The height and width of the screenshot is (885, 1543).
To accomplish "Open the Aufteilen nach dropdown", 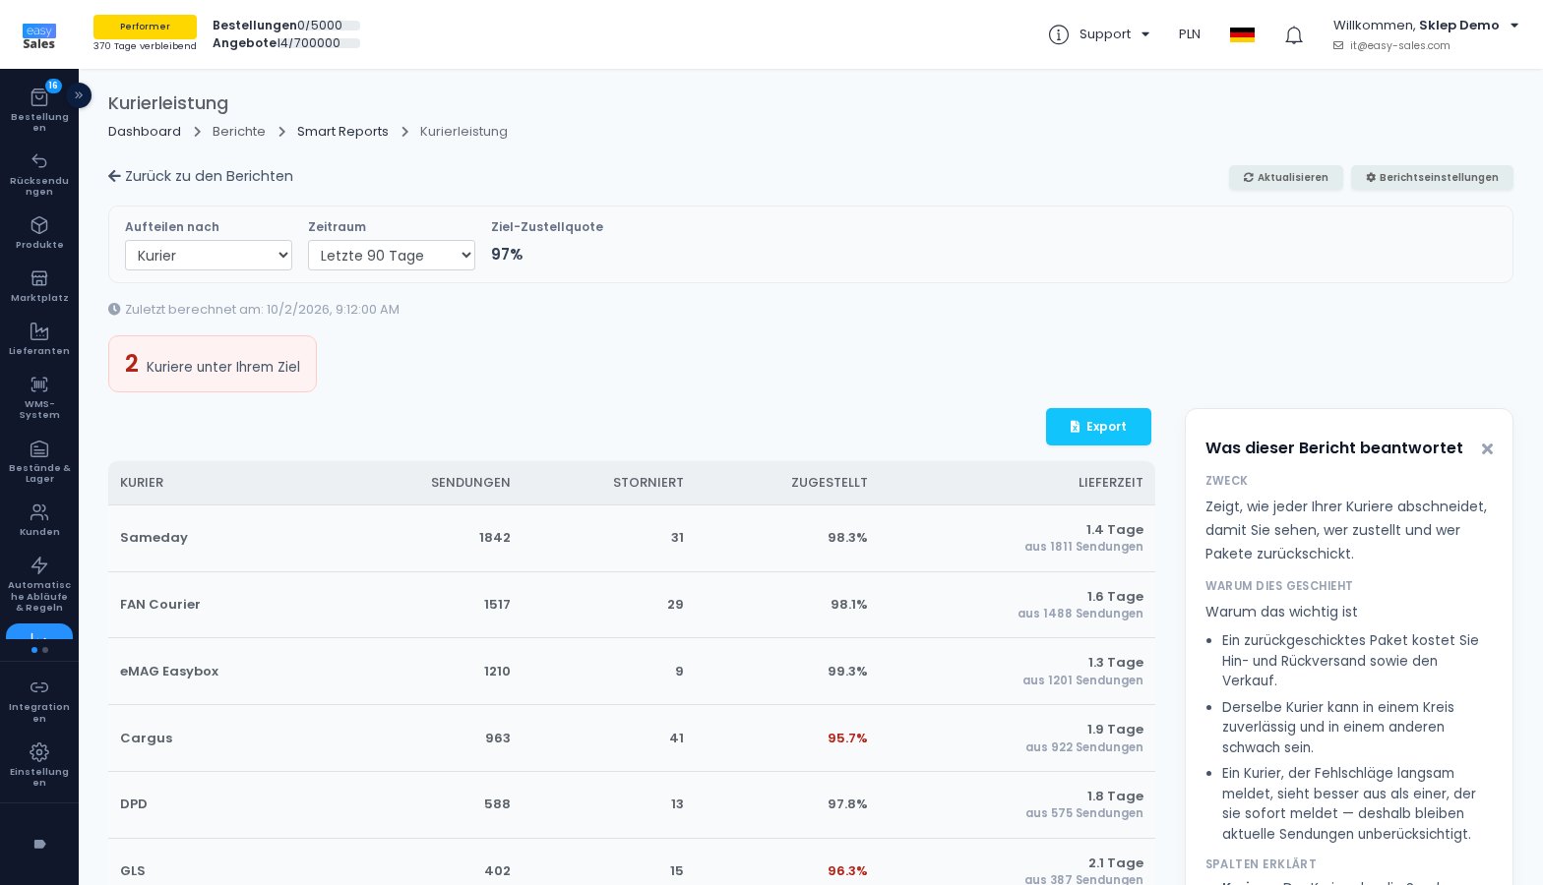I will click(x=209, y=256).
